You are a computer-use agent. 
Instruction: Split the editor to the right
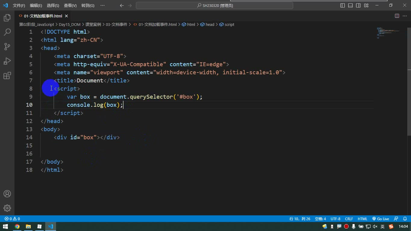[397, 16]
